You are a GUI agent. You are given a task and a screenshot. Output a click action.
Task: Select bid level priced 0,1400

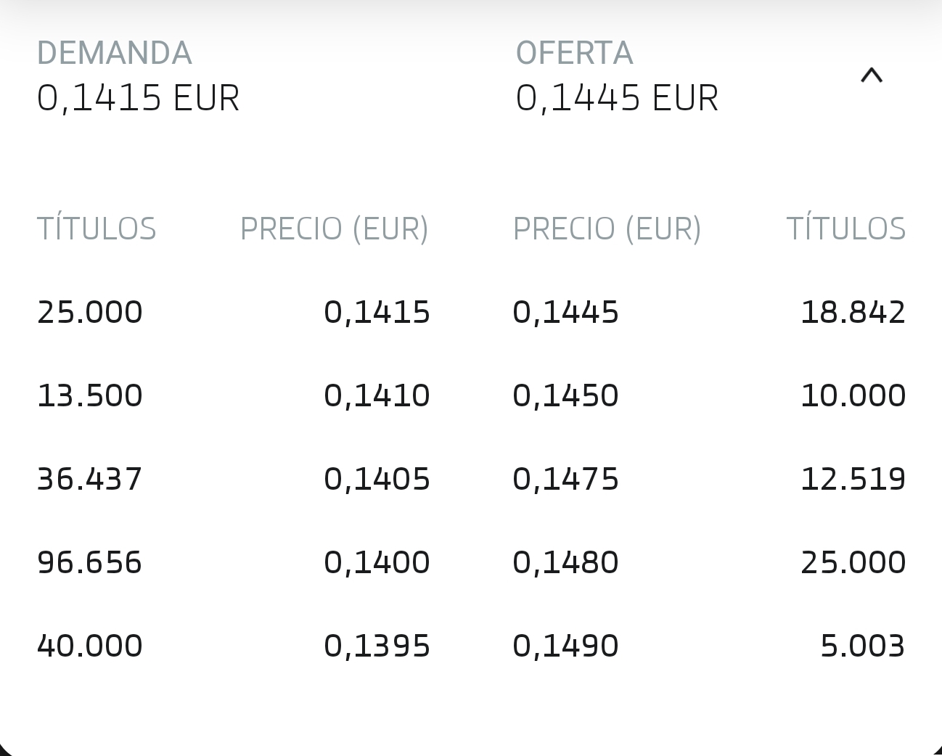pos(377,562)
